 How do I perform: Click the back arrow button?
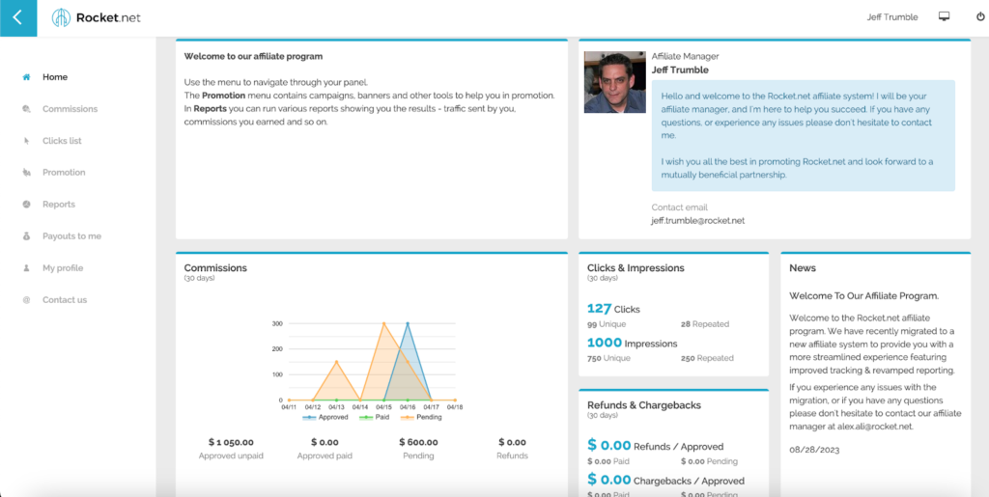(17, 17)
